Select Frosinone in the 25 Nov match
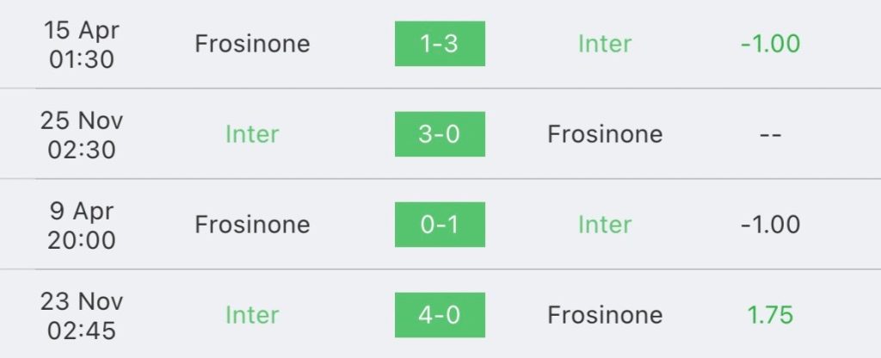Screen dimensions: 881x358 tap(605, 134)
